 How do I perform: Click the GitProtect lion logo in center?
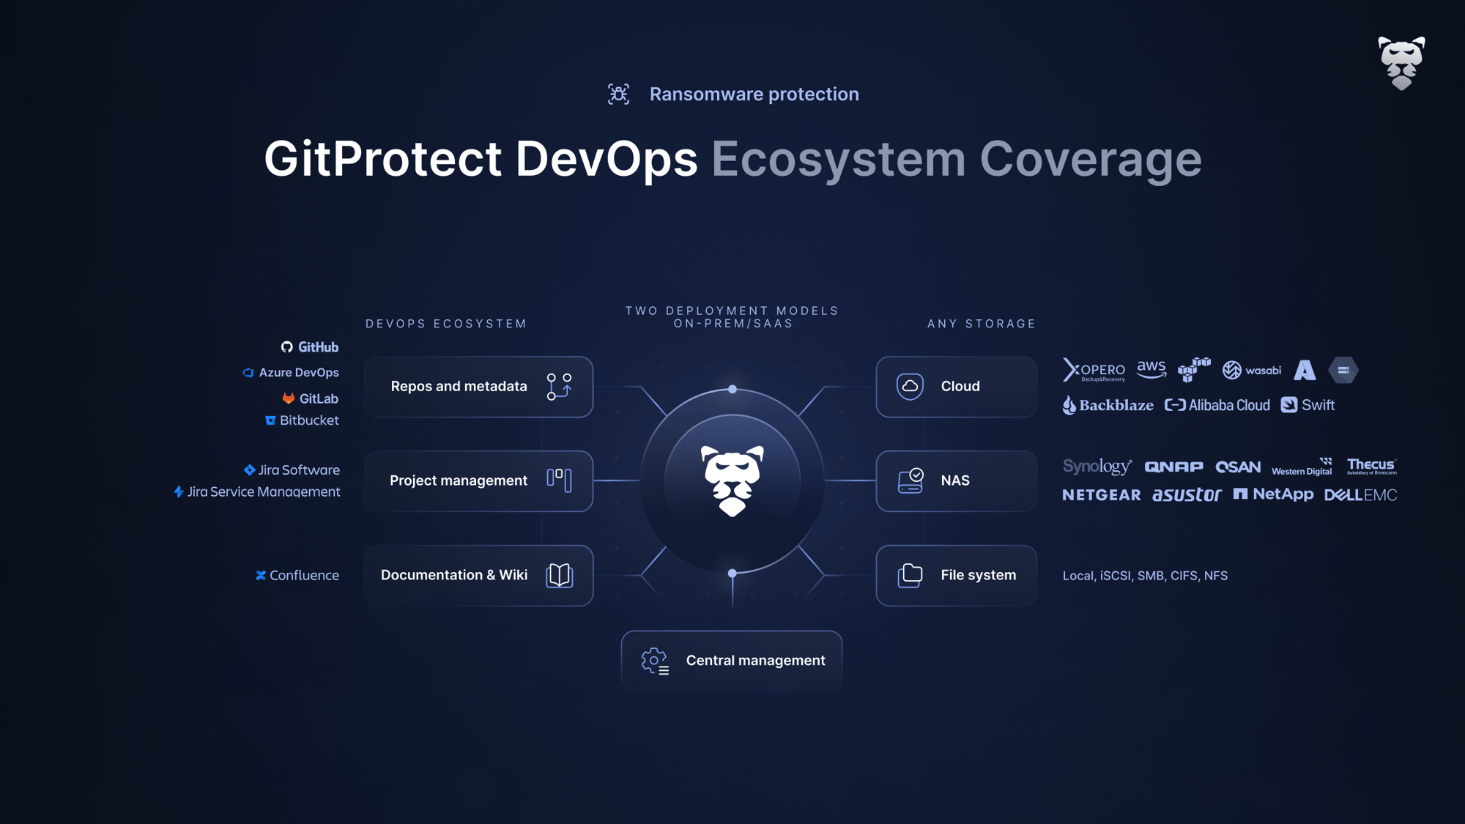tap(731, 480)
